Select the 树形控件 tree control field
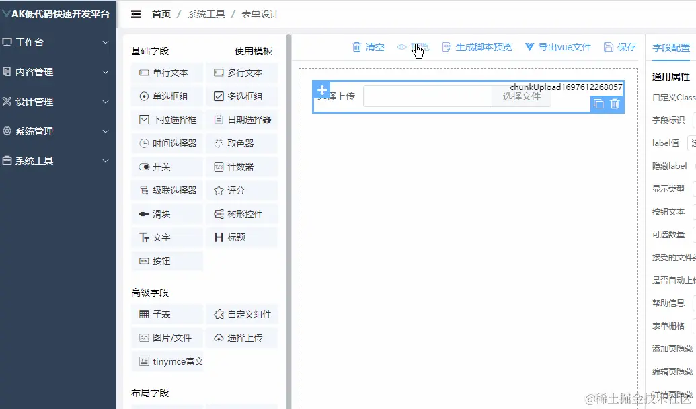 240,214
